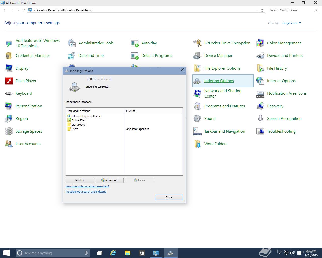Open the Windows Start button
This screenshot has height=258, width=322.
pos(6,253)
